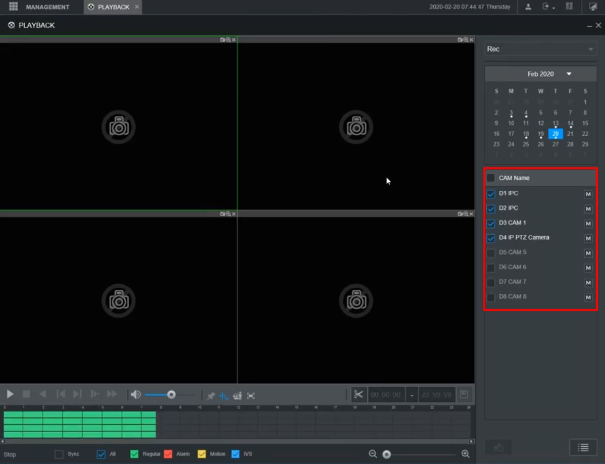Viewport: 605px width, 464px height.
Task: Click the QR code icon in top bar
Action: pyautogui.click(x=570, y=7)
